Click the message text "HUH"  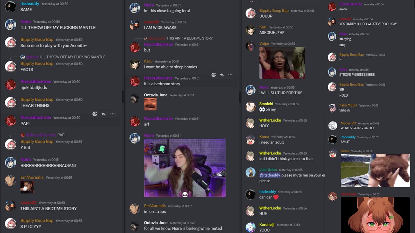click(263, 214)
